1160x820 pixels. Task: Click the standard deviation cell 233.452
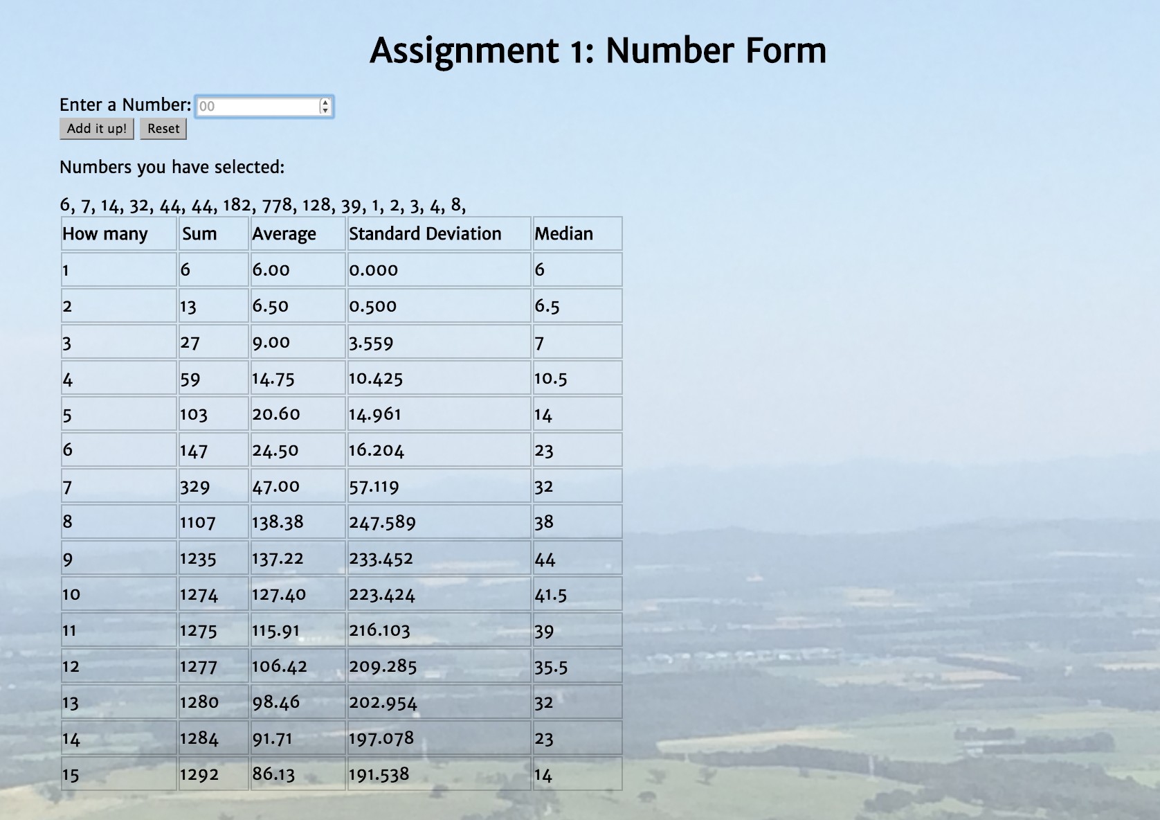point(439,558)
